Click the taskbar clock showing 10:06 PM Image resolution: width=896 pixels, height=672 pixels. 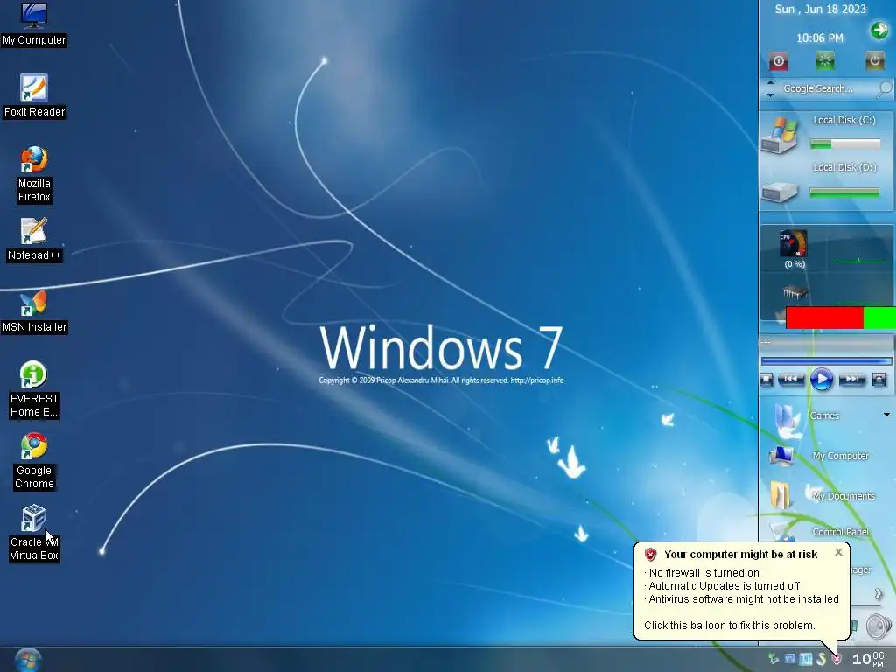click(869, 660)
